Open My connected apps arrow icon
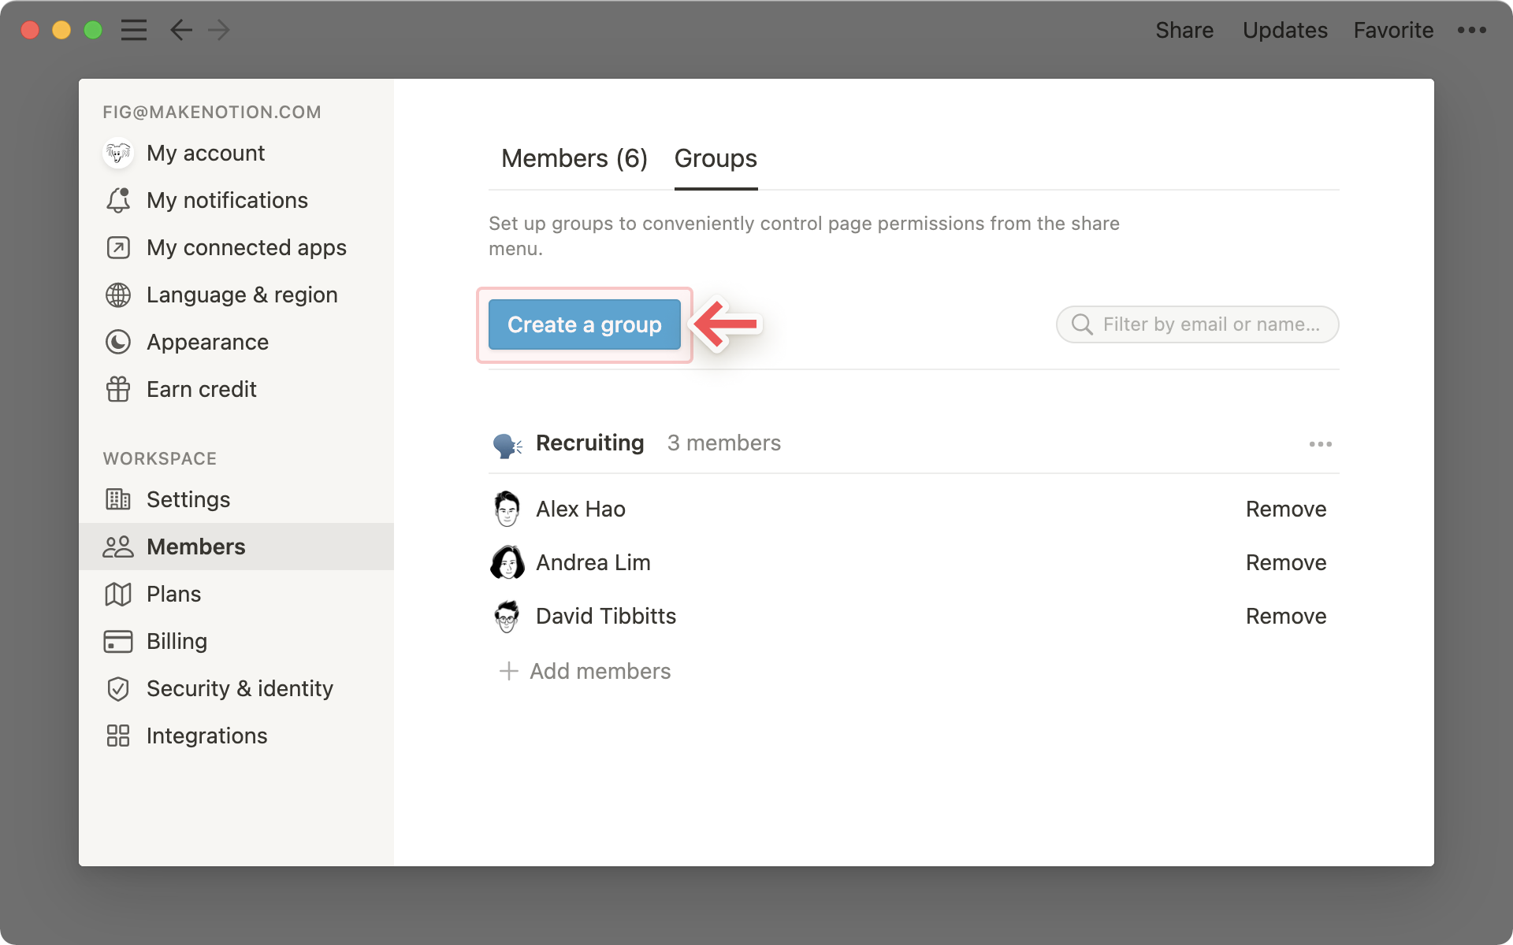The width and height of the screenshot is (1513, 945). (118, 247)
